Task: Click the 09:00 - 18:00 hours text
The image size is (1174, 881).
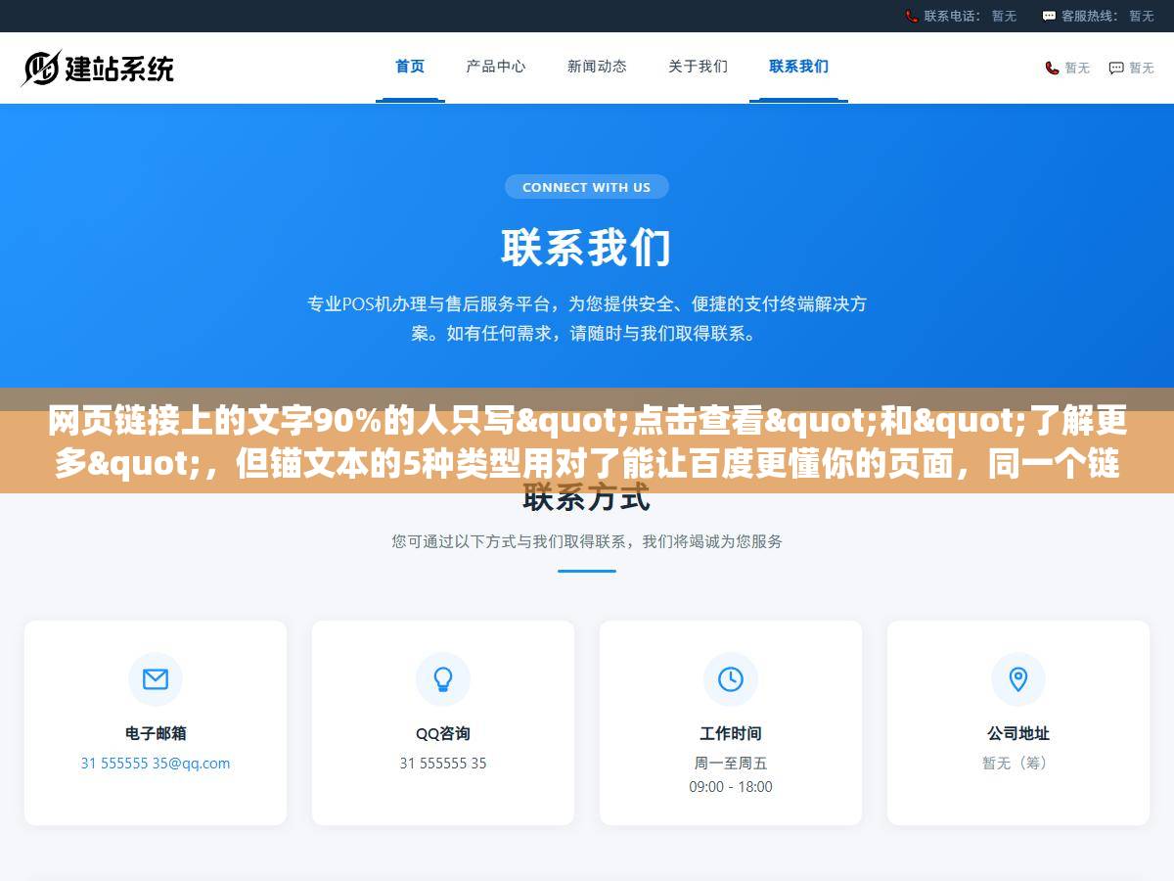Action: click(731, 787)
